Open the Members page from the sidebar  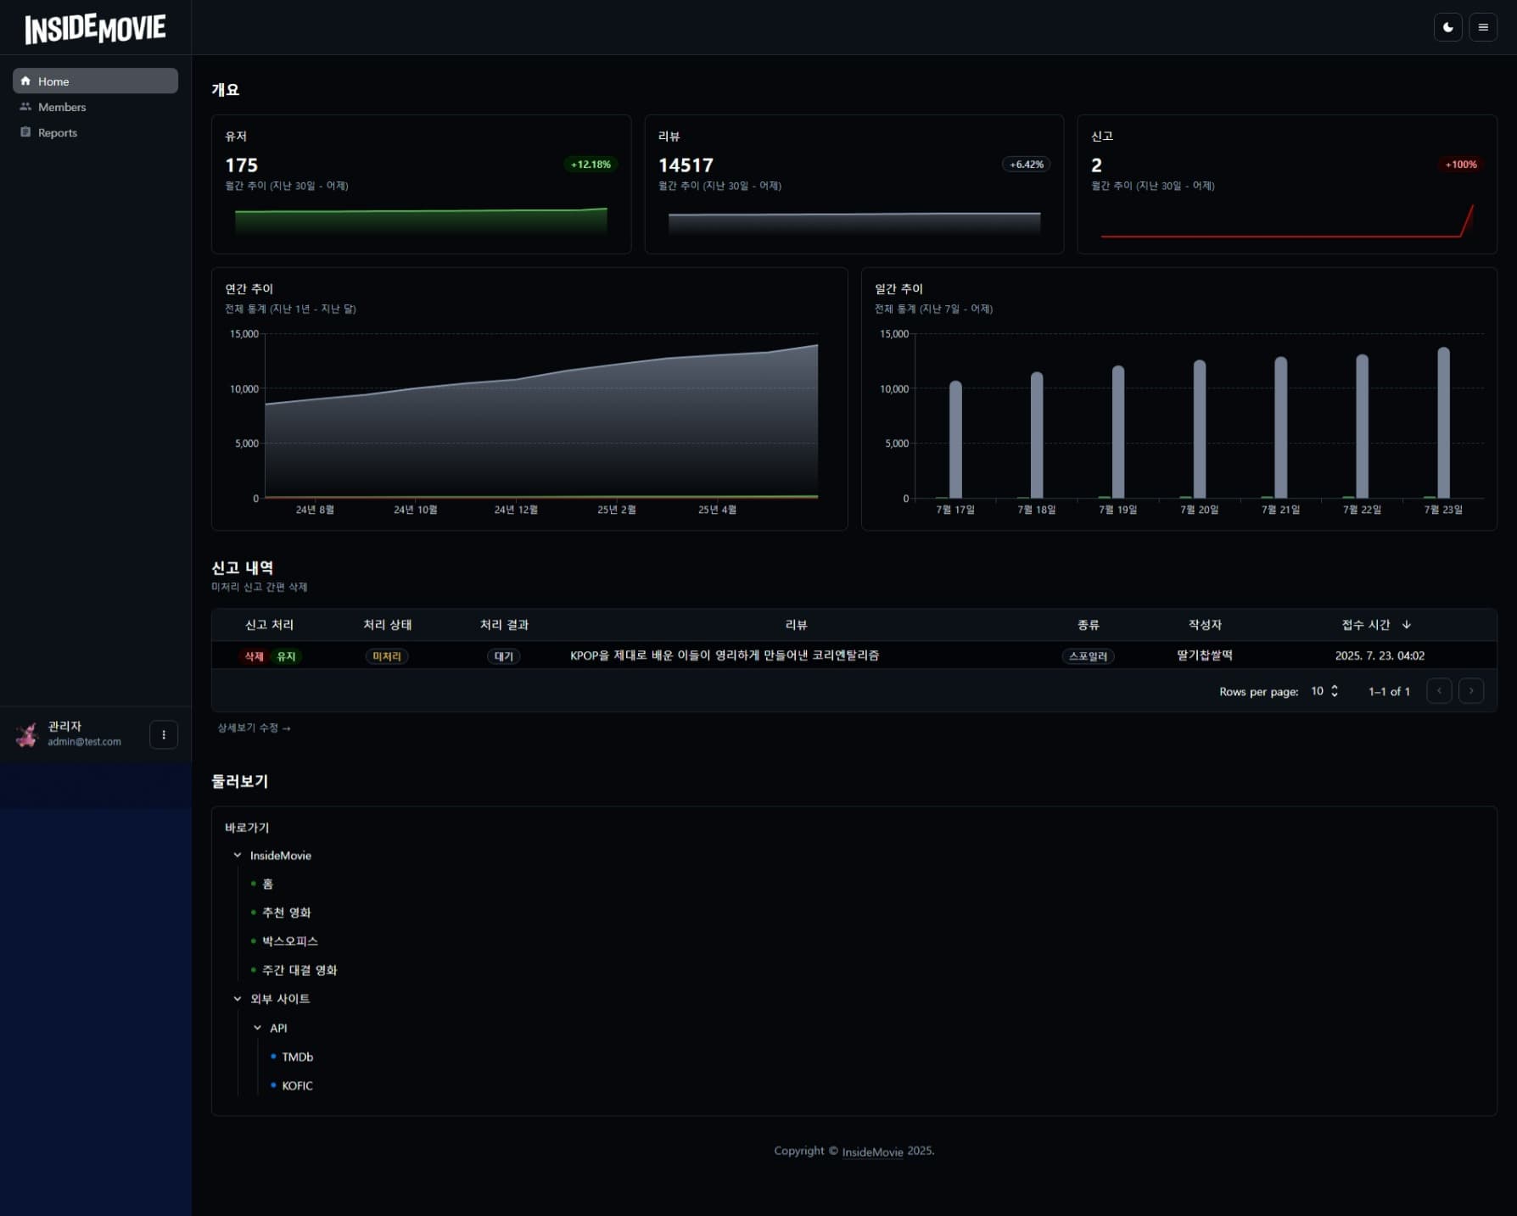point(62,107)
